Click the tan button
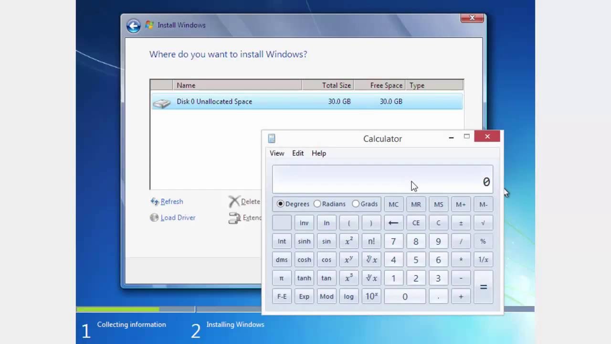This screenshot has width=611, height=344. pyautogui.click(x=327, y=278)
